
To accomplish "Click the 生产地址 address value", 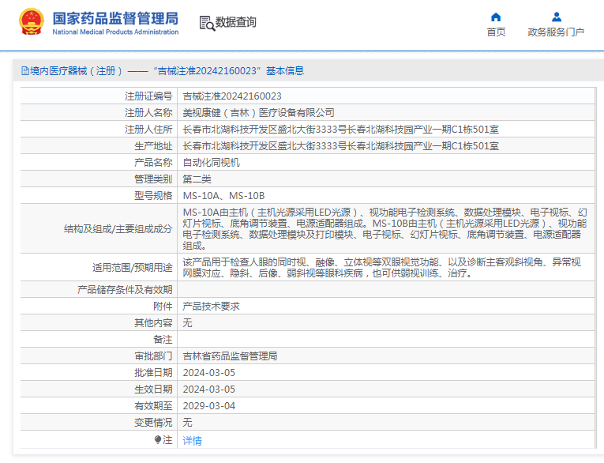I will tap(341, 145).
